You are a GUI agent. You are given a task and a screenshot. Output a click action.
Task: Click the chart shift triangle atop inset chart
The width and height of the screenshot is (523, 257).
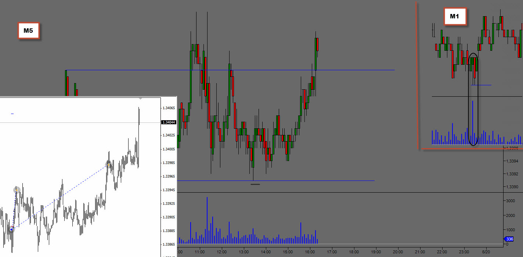(140, 99)
